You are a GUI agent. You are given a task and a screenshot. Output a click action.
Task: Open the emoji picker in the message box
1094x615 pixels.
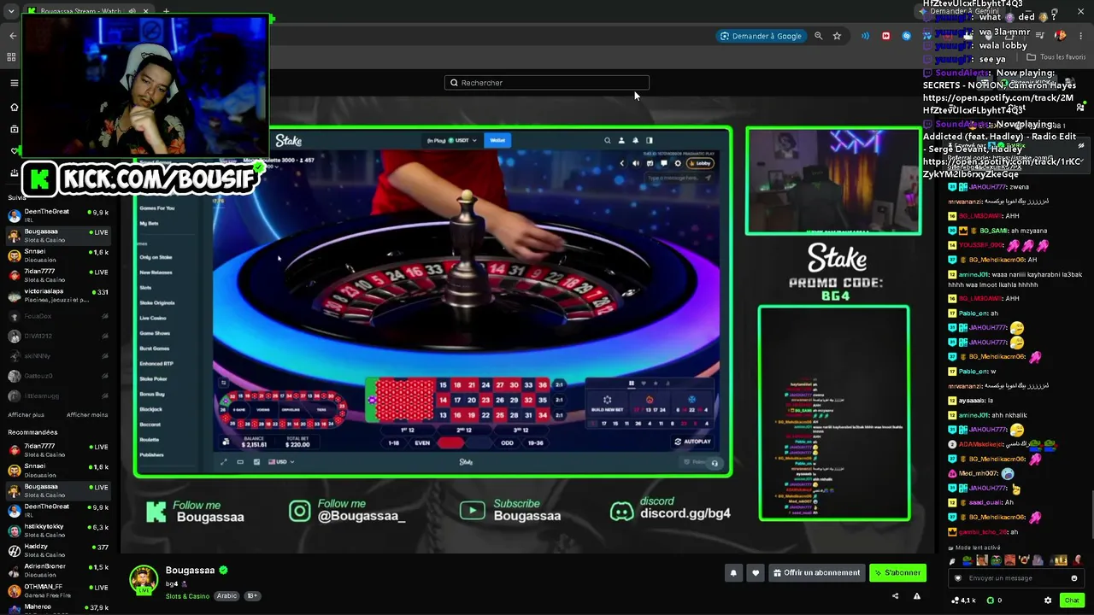point(1074,578)
